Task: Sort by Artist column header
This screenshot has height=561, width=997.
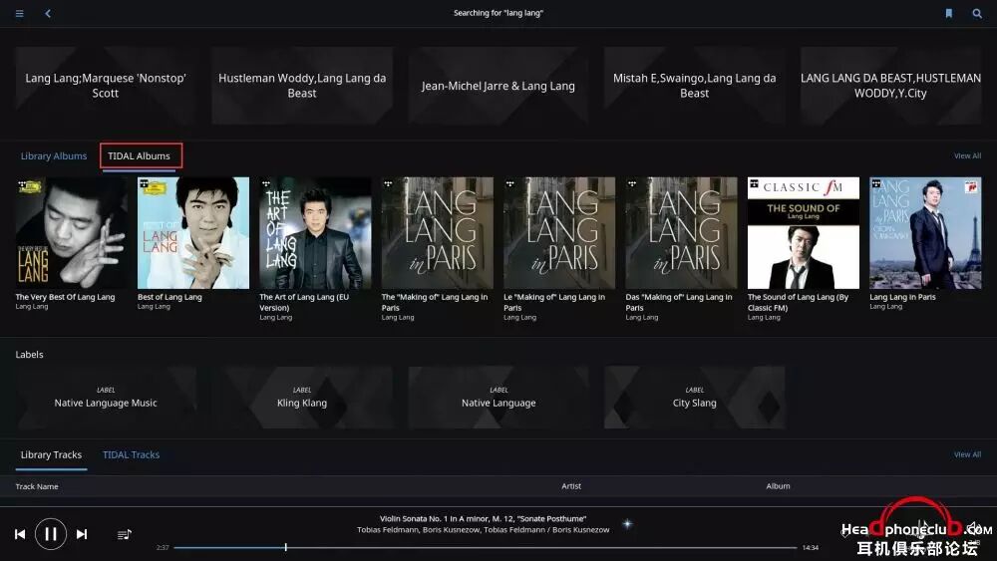Action: click(571, 486)
